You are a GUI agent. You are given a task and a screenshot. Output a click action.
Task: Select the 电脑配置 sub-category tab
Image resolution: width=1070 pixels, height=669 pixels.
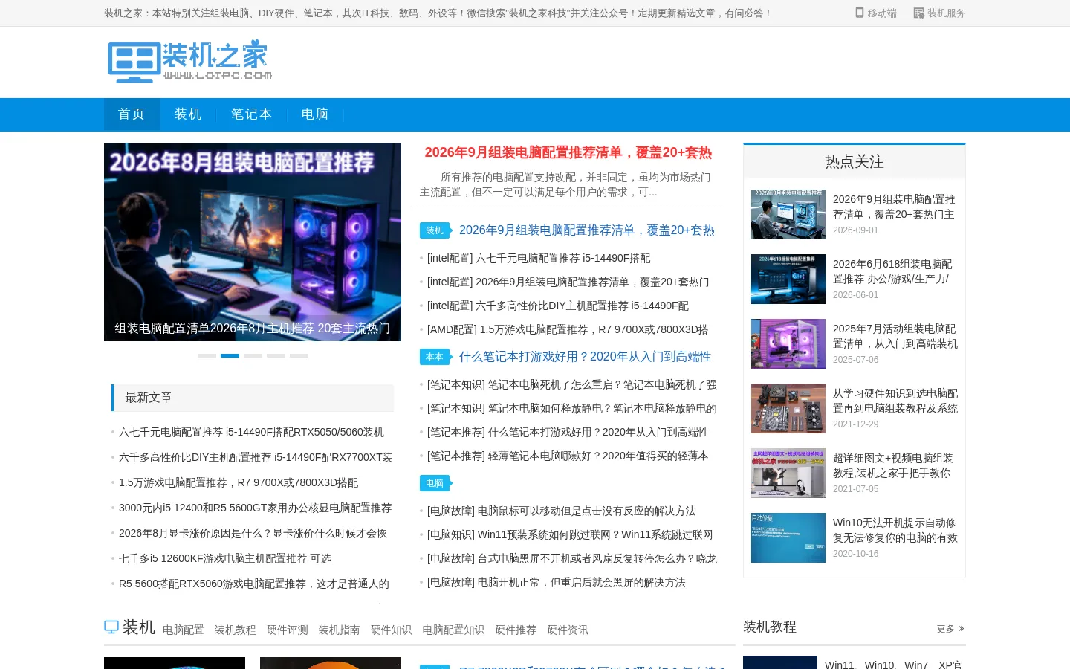click(x=183, y=630)
